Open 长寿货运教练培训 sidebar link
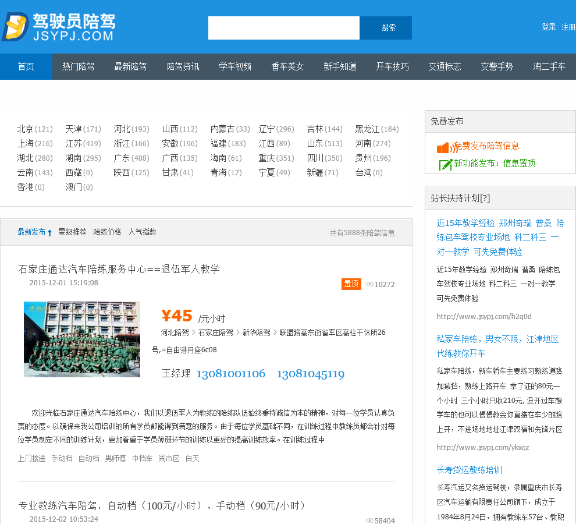The image size is (576, 524). point(469,470)
